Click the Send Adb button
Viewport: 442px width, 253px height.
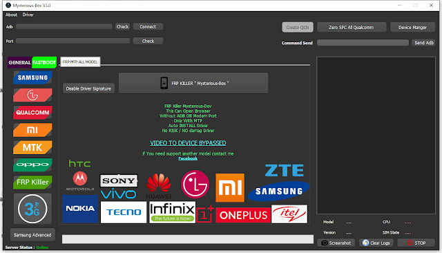tap(423, 43)
